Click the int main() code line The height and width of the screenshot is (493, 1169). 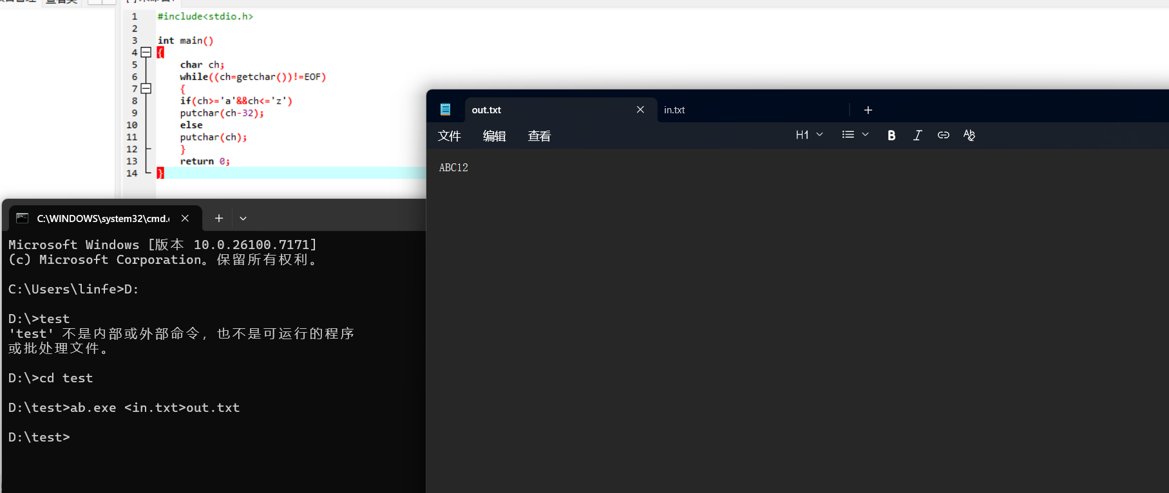(185, 40)
